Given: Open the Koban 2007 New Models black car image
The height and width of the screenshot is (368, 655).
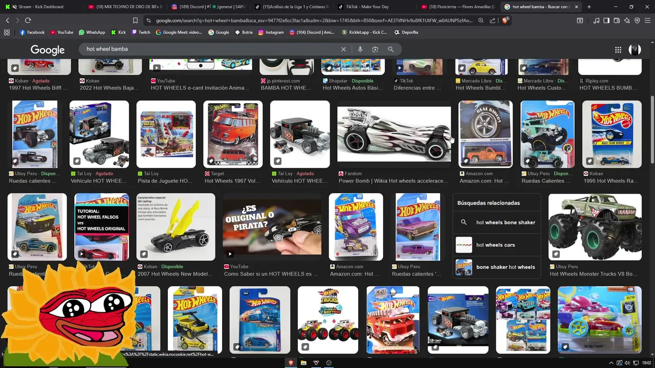Looking at the screenshot, I should coord(176,227).
